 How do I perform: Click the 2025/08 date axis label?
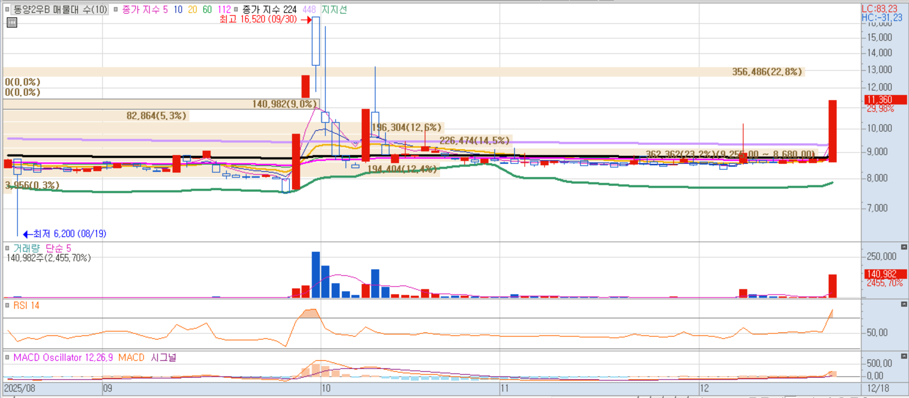[x=20, y=388]
